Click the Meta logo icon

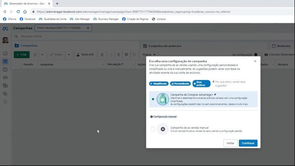pos(5,29)
